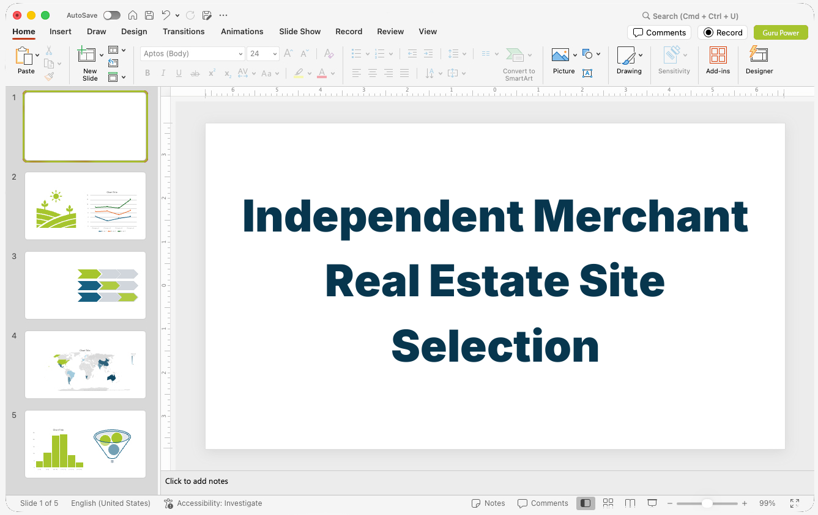This screenshot has height=515, width=818.
Task: Increase font size with large A icon
Action: tap(289, 54)
